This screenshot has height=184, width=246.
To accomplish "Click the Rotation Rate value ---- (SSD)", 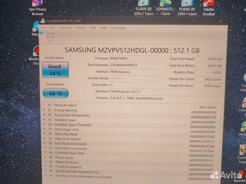I will coord(209,73).
